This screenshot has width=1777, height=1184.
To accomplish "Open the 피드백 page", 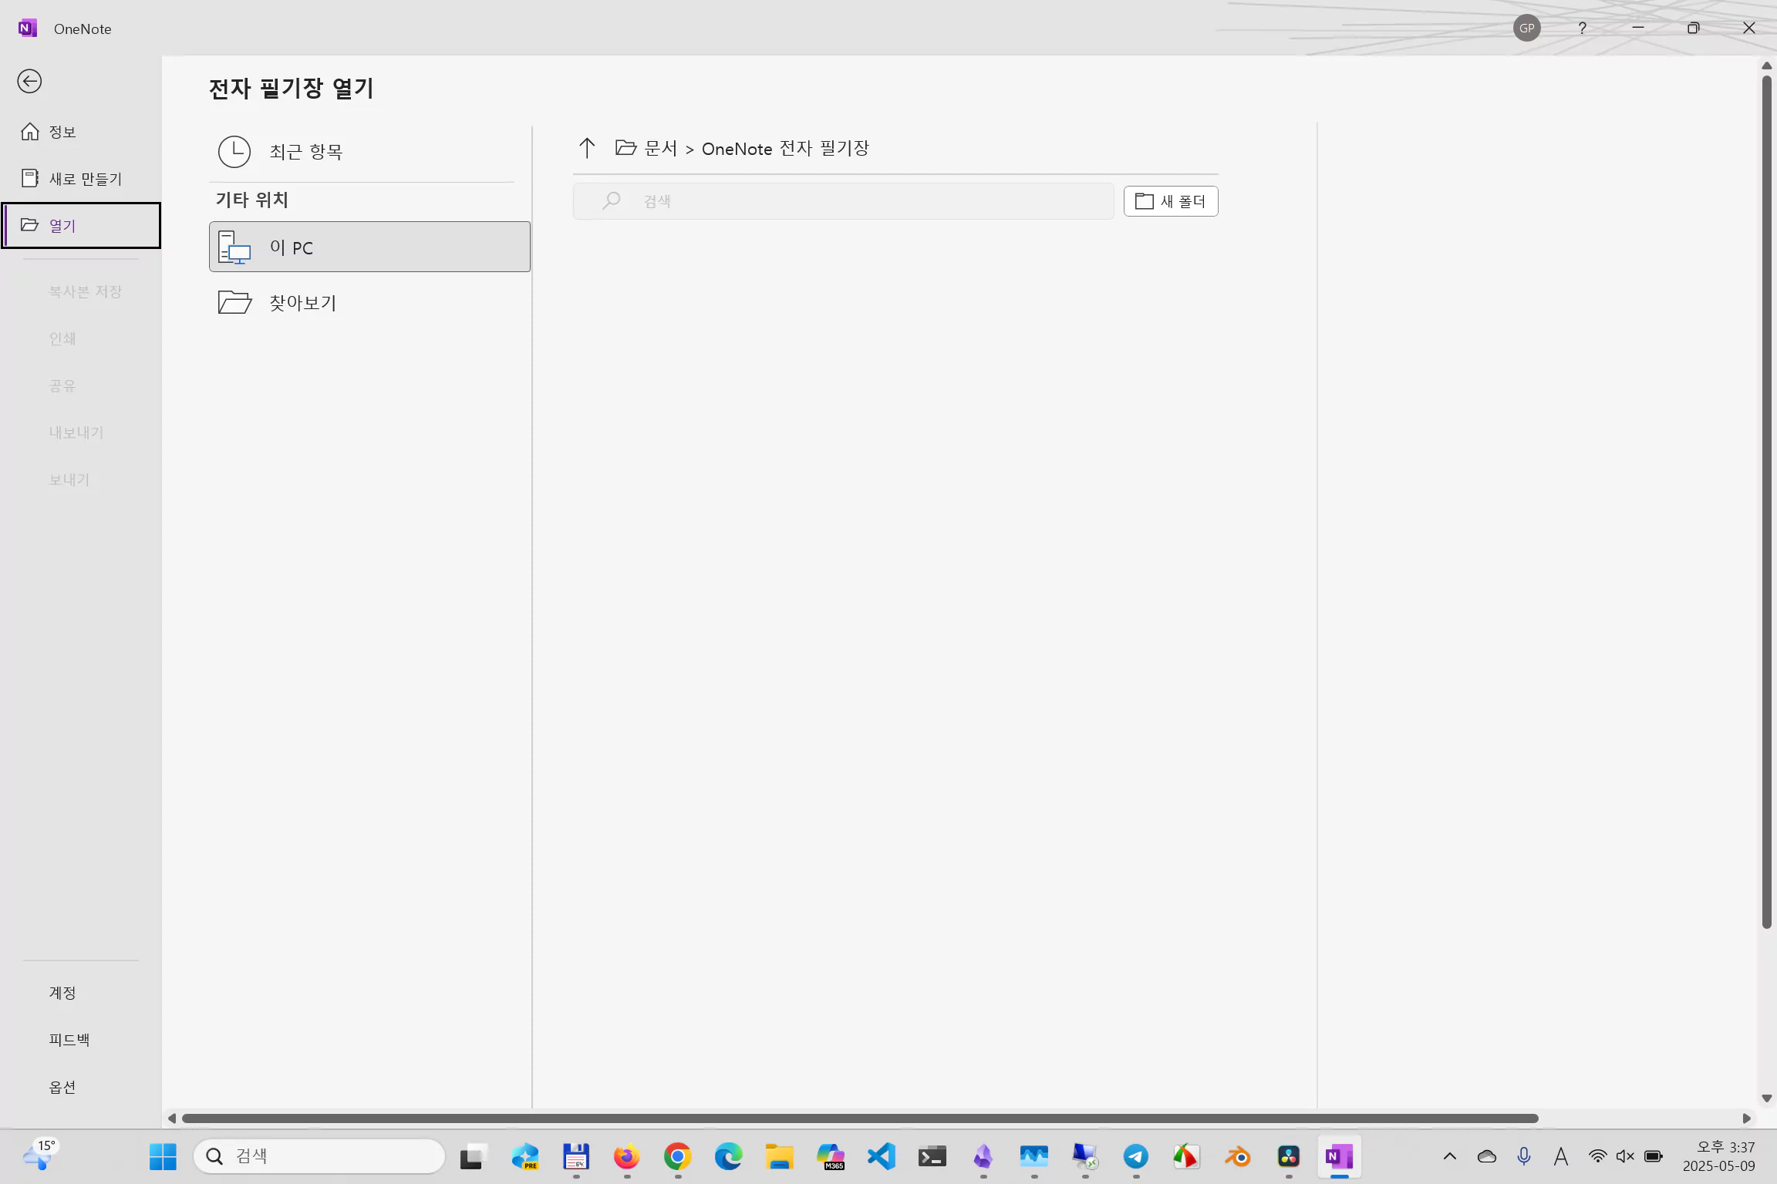I will 80,1040.
